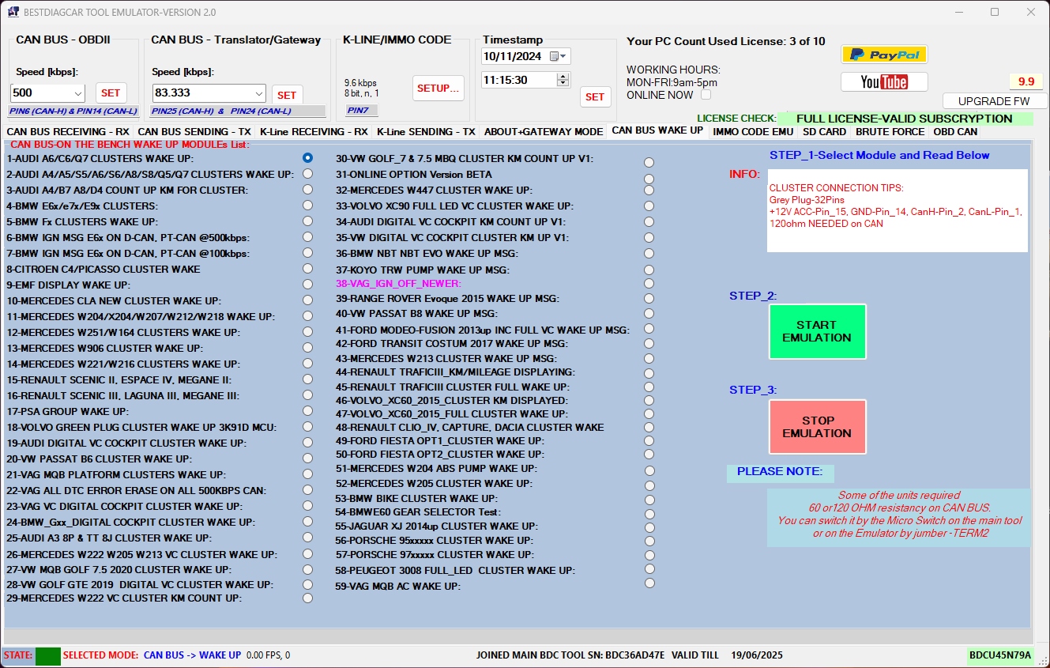Decrease the timestamp time with down arrow
Screen dimensions: 1050x668
tap(563, 83)
